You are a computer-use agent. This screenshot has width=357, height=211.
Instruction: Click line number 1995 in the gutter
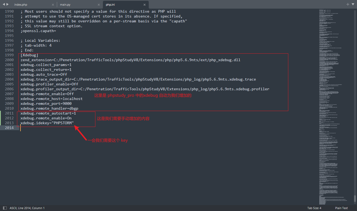[9, 36]
